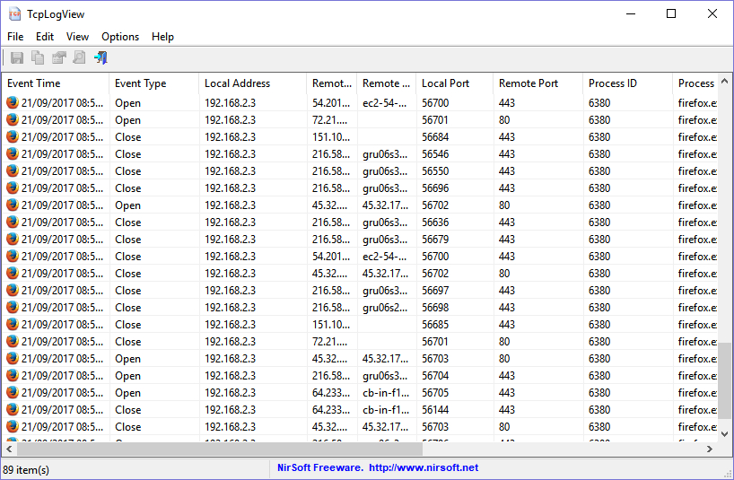Click Process ID 6380 in port 56546 row
734x480 pixels.
click(x=599, y=154)
